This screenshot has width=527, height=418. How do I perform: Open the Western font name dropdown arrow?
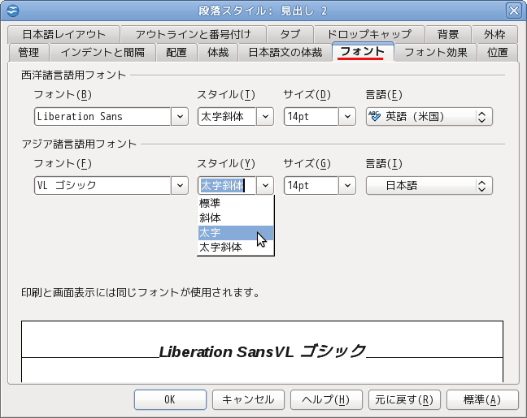180,116
